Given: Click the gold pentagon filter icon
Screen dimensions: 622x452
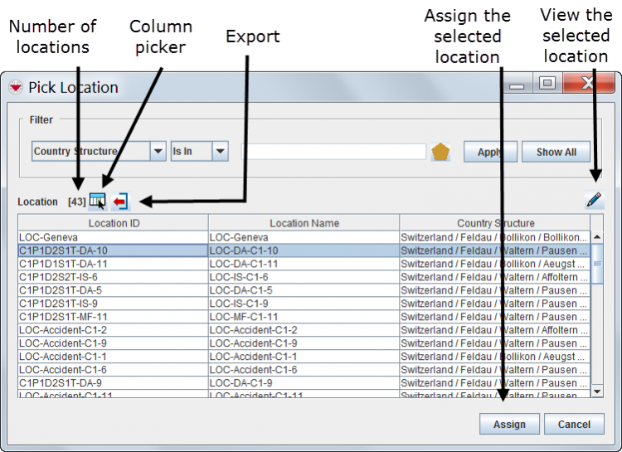Looking at the screenshot, I should click(x=440, y=153).
